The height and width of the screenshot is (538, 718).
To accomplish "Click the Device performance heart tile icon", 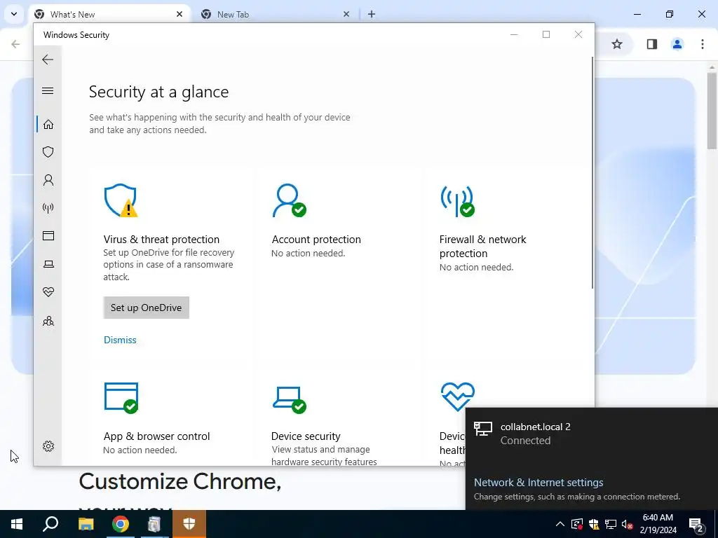I will (457, 396).
